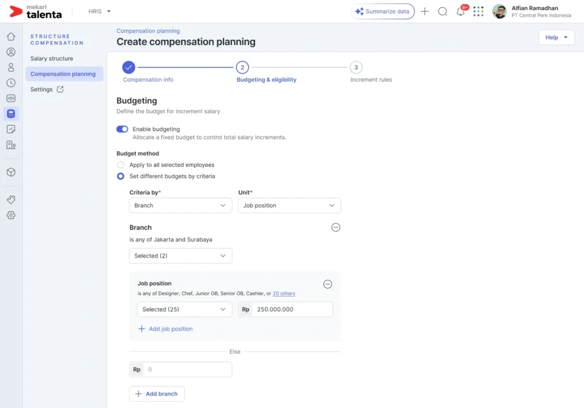
Task: Open the employee person sidebar icon
Action: [x=11, y=67]
